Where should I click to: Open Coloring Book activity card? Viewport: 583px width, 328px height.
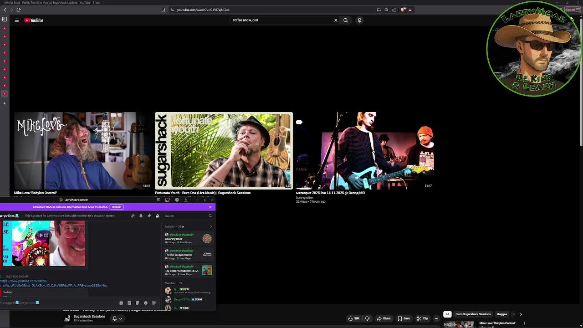click(x=189, y=238)
